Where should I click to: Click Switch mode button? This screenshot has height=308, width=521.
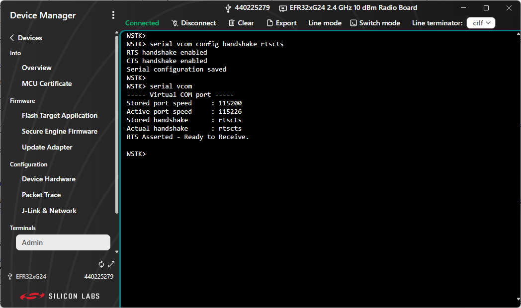pos(375,23)
